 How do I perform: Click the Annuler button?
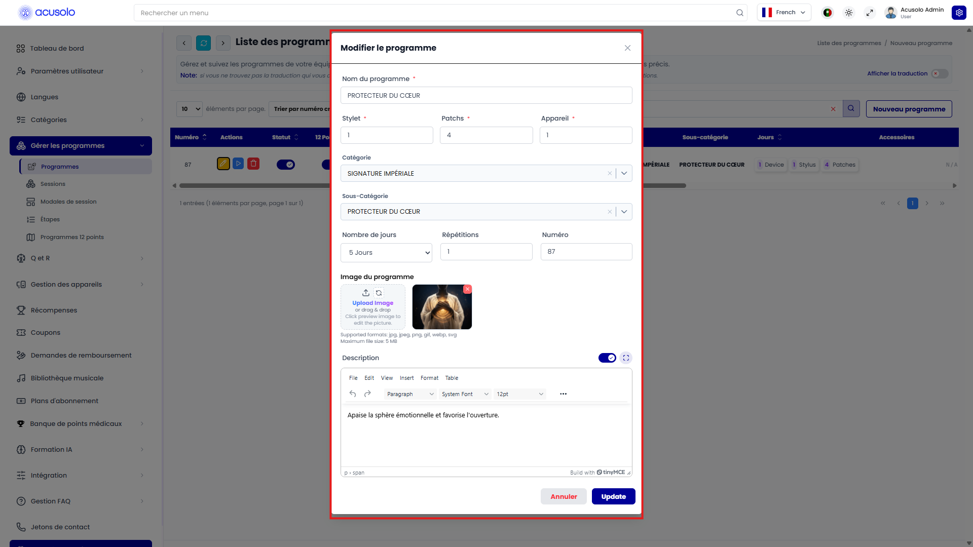pos(564,496)
